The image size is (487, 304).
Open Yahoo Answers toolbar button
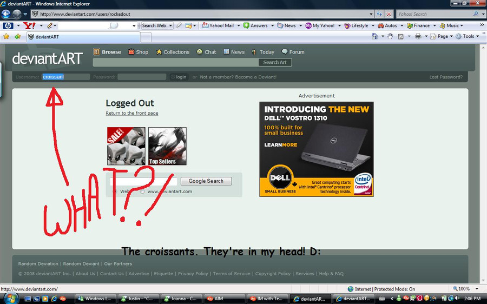[x=255, y=25]
